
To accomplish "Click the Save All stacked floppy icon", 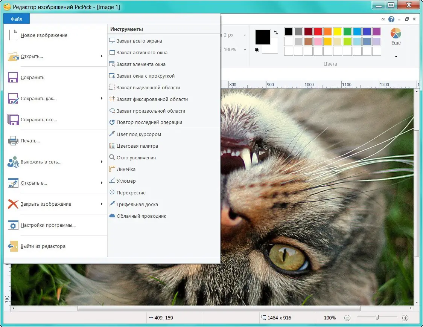I will click(x=13, y=120).
